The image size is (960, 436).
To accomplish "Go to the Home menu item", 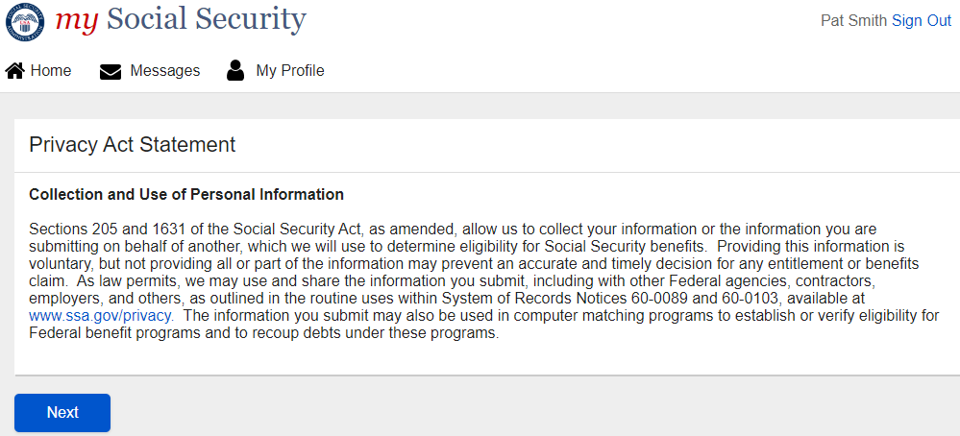I will (x=51, y=71).
